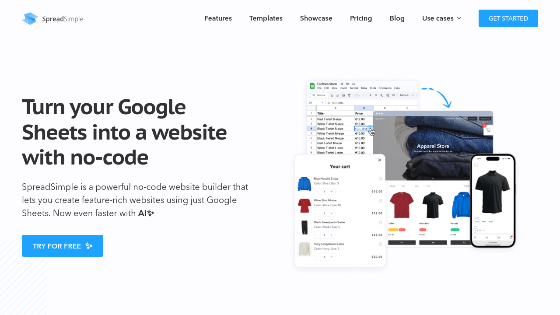Screen dimensions: 560x315
Task: Click the SpreadSimple logo
Action: [x=52, y=18]
